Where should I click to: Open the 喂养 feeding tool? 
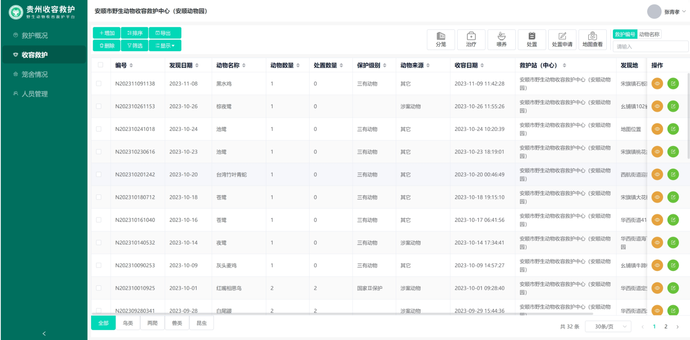(501, 40)
